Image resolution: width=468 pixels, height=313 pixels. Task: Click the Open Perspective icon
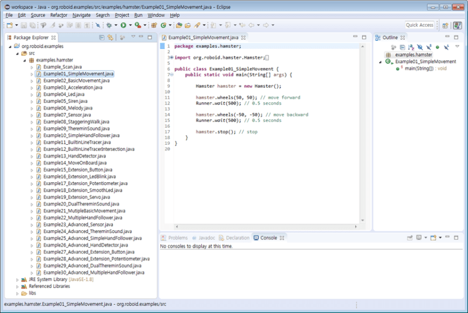click(x=445, y=26)
